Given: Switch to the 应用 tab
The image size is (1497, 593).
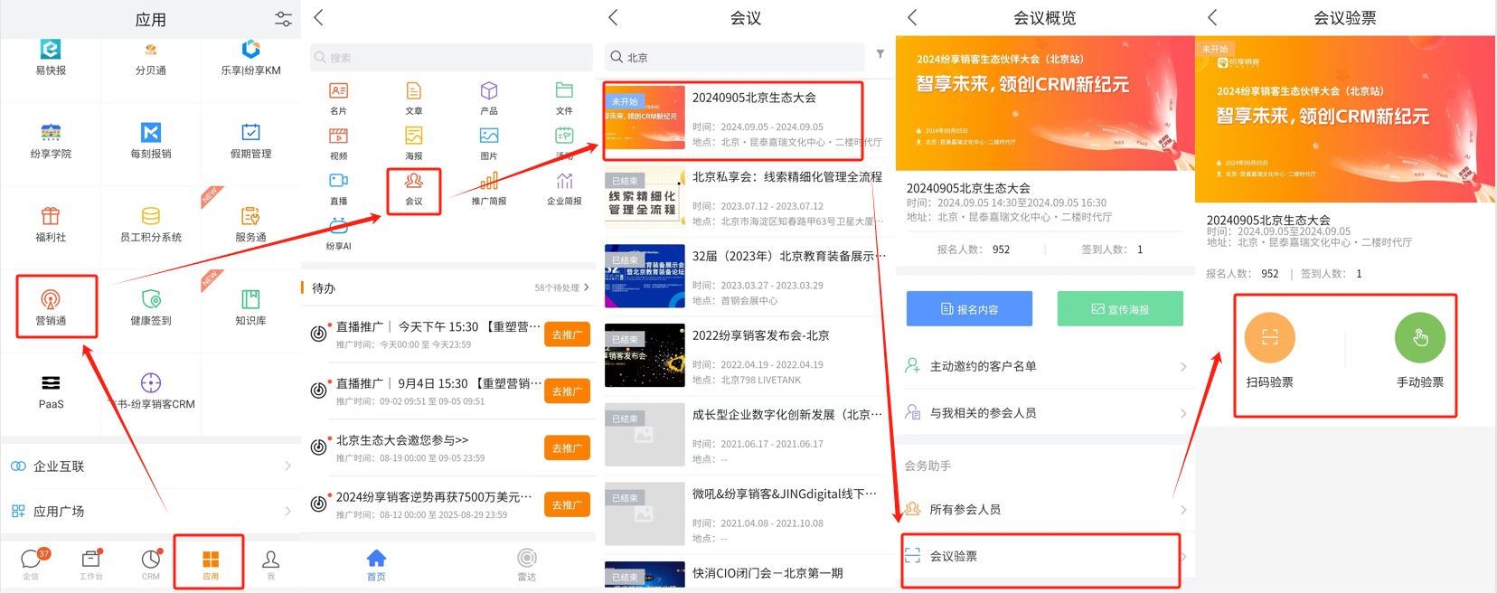Looking at the screenshot, I should (211, 563).
